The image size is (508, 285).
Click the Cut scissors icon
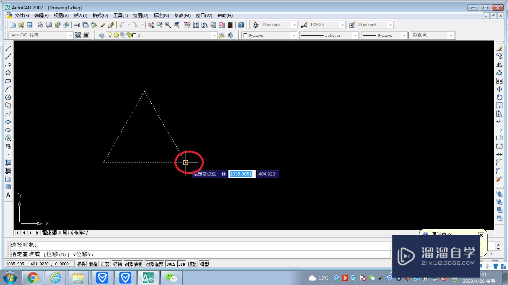point(77,25)
